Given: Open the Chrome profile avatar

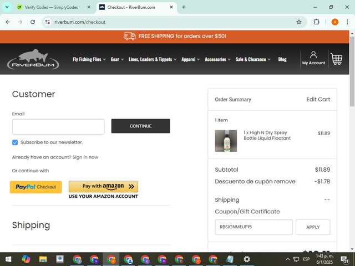Looking at the screenshot, I should pyautogui.click(x=335, y=22).
